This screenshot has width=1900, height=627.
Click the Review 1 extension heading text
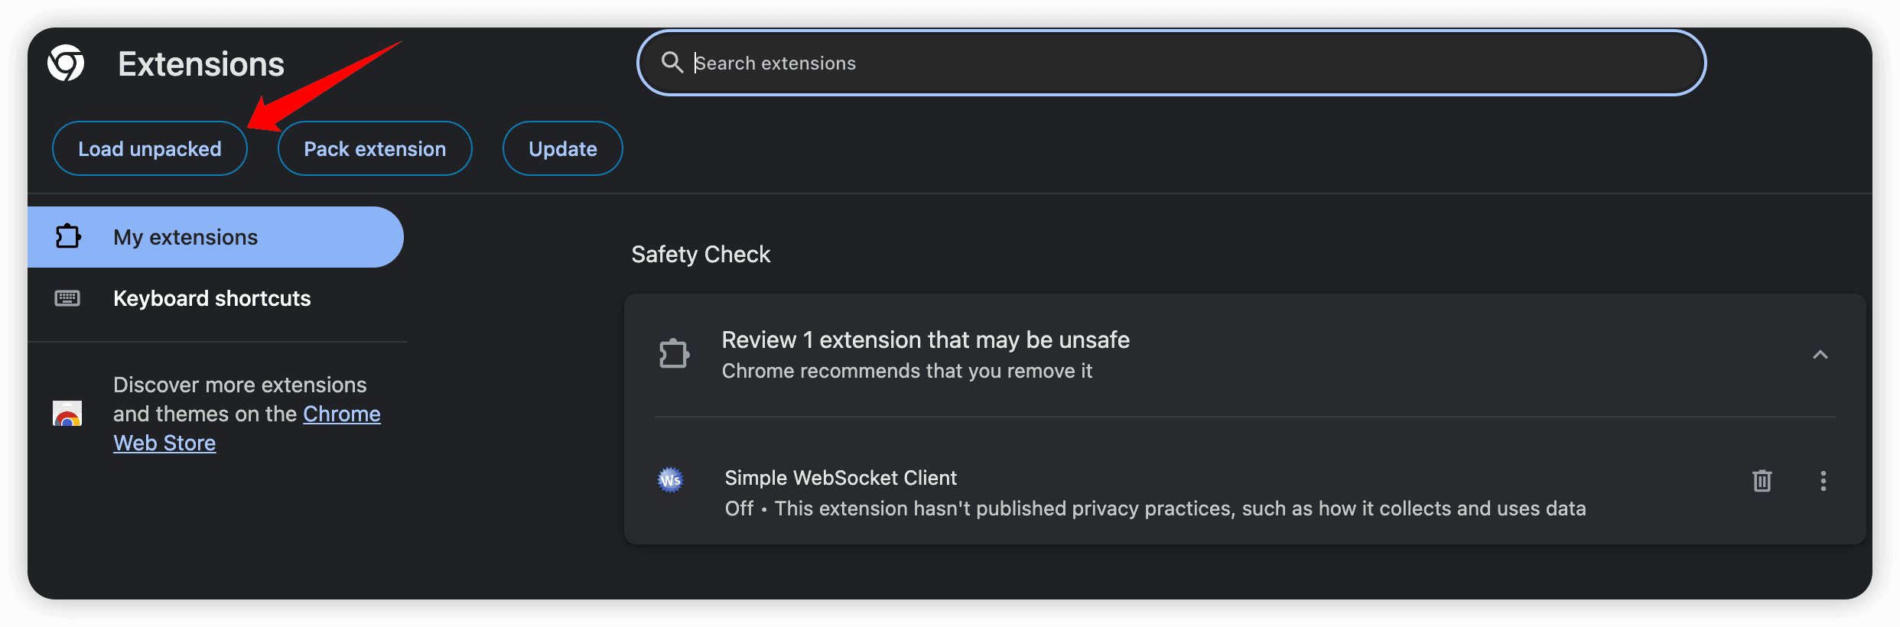point(926,339)
